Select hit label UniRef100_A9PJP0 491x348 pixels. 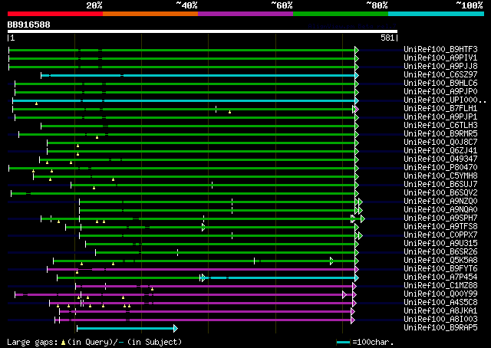(440, 91)
